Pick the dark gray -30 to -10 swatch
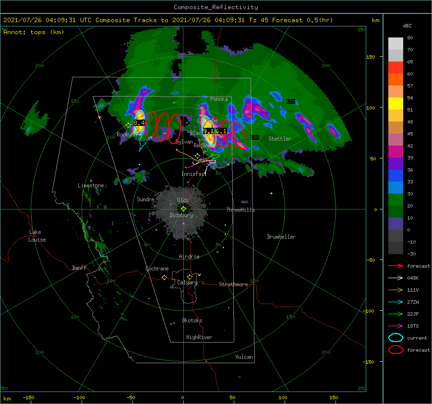Image resolution: width=432 pixels, height=404 pixels. pos(396,248)
